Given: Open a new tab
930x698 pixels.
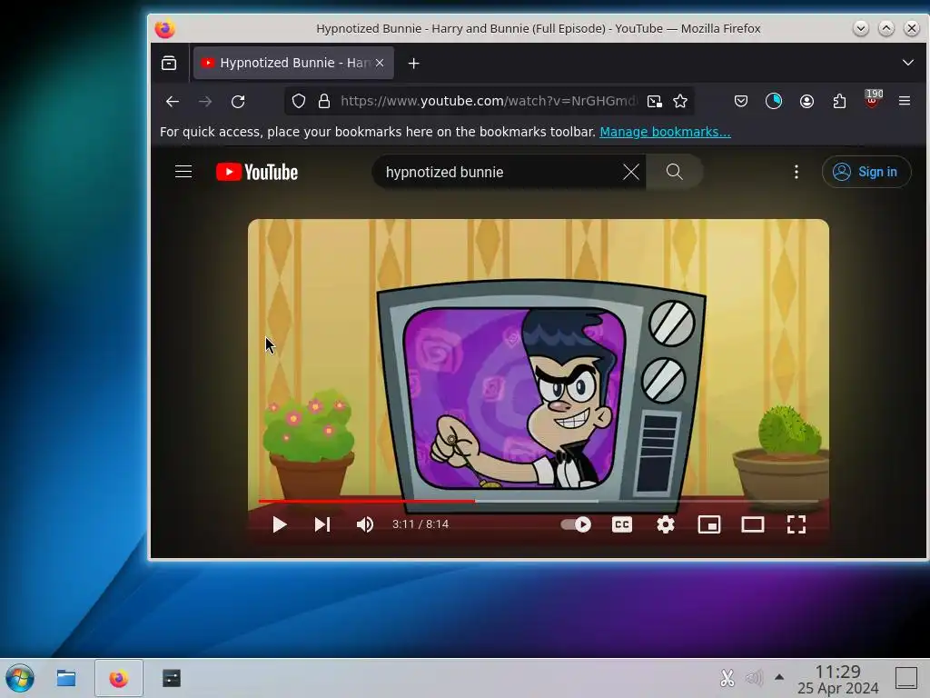Looking at the screenshot, I should pos(414,63).
